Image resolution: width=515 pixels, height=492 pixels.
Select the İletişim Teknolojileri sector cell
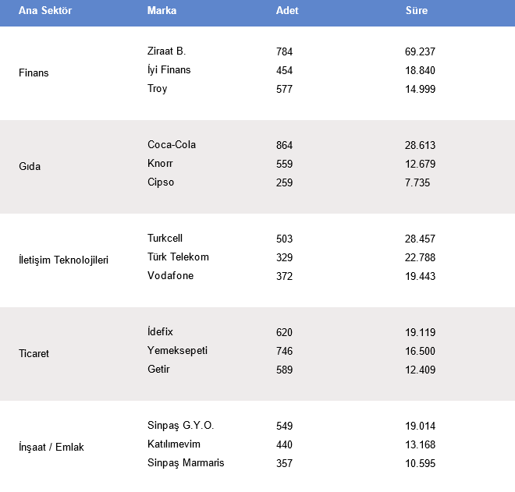[63, 260]
